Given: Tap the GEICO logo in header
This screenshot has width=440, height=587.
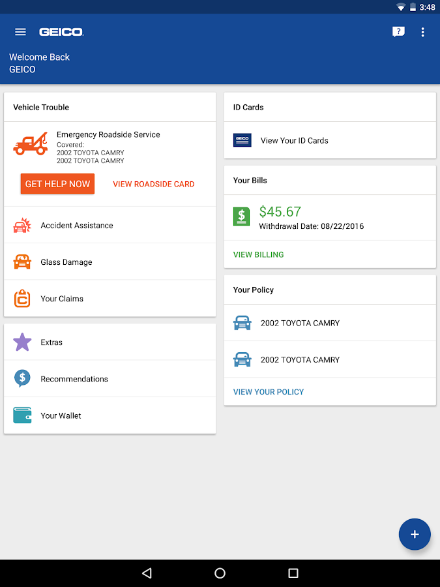Looking at the screenshot, I should pos(61,32).
